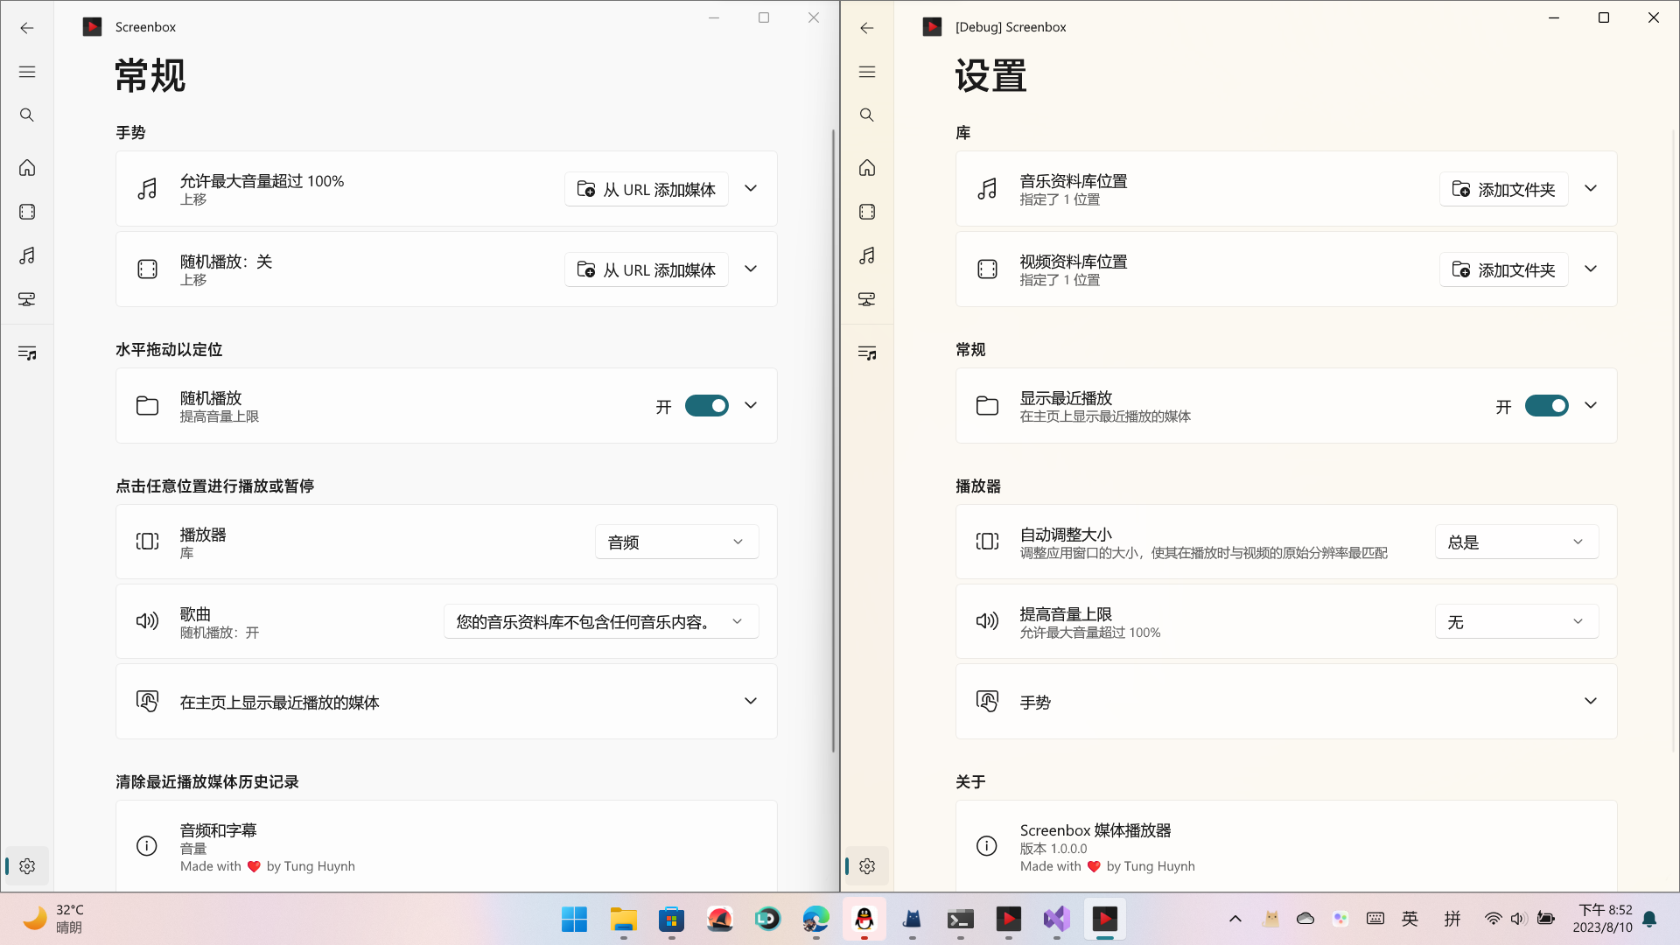Open Videos page in Debug Screenbox sidebar
The height and width of the screenshot is (945, 1680).
tap(867, 212)
